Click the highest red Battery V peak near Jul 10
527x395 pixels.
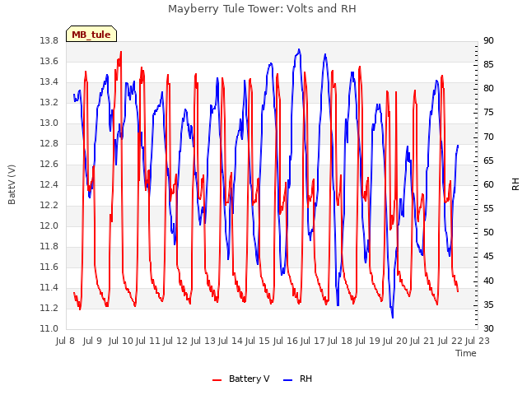point(121,52)
